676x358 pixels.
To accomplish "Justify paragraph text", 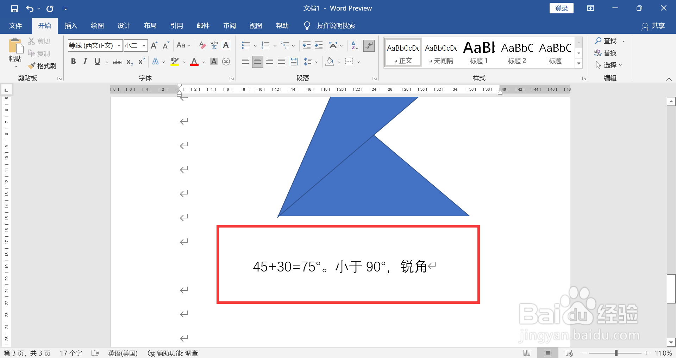I will click(282, 62).
